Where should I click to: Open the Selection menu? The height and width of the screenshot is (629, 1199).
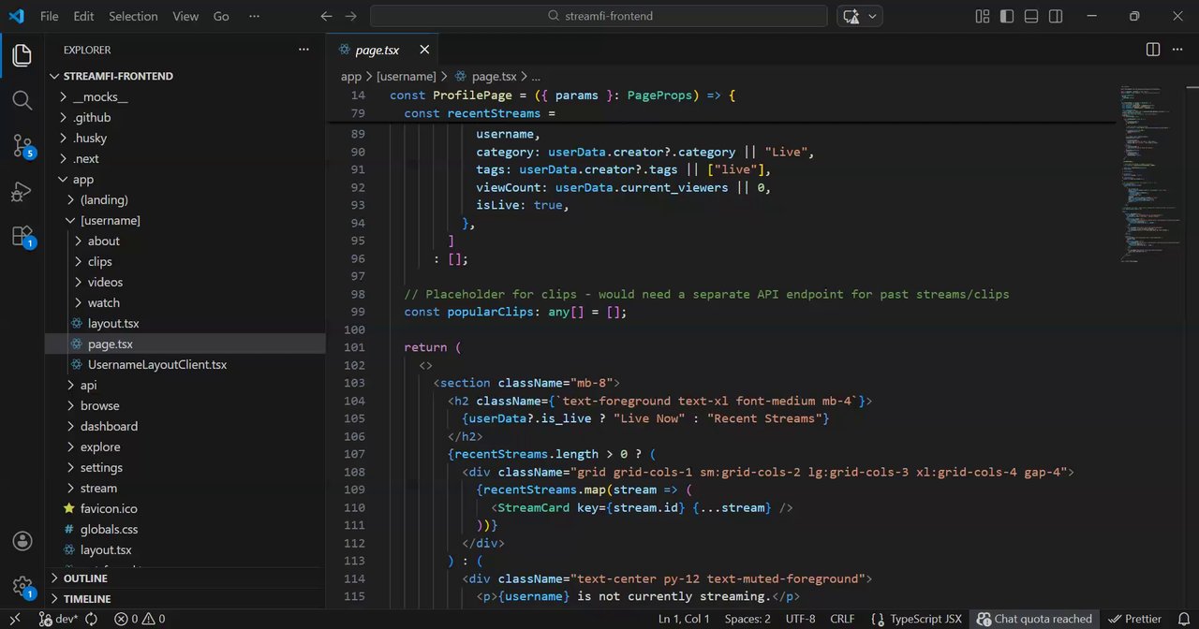[x=133, y=16]
